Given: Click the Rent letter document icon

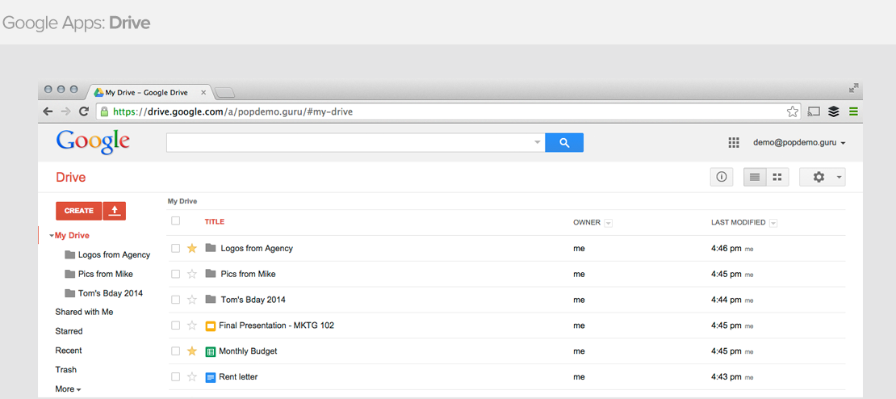Looking at the screenshot, I should 211,377.
